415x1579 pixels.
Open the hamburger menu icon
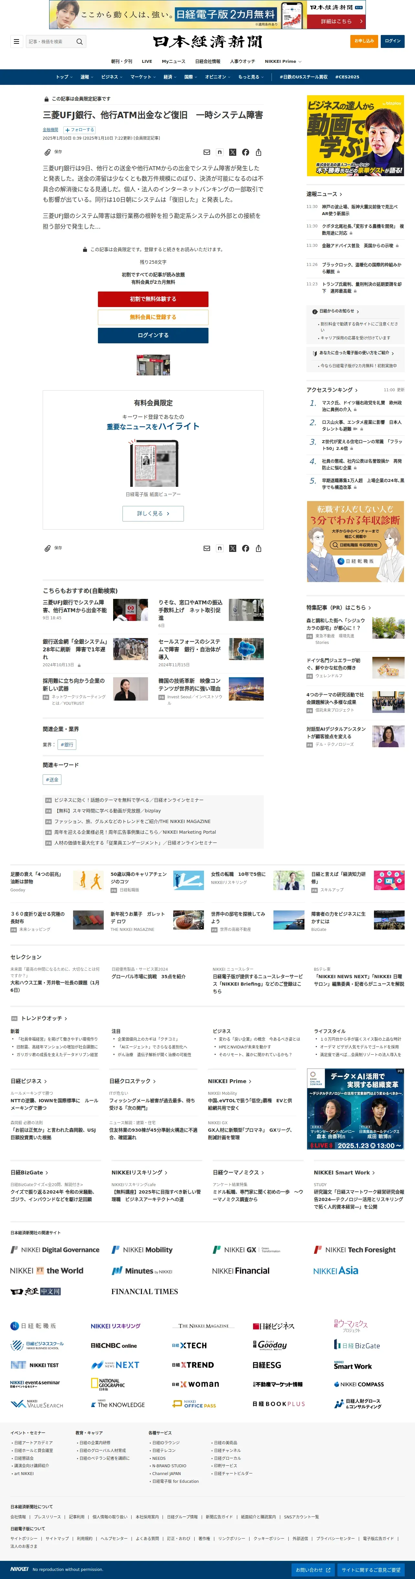(16, 42)
